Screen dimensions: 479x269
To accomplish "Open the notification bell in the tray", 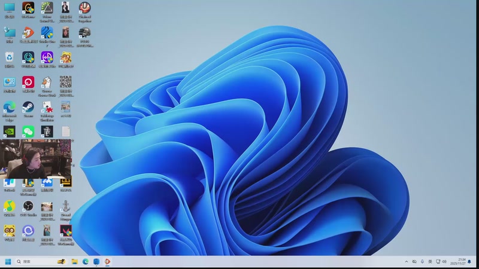I will (x=469, y=262).
